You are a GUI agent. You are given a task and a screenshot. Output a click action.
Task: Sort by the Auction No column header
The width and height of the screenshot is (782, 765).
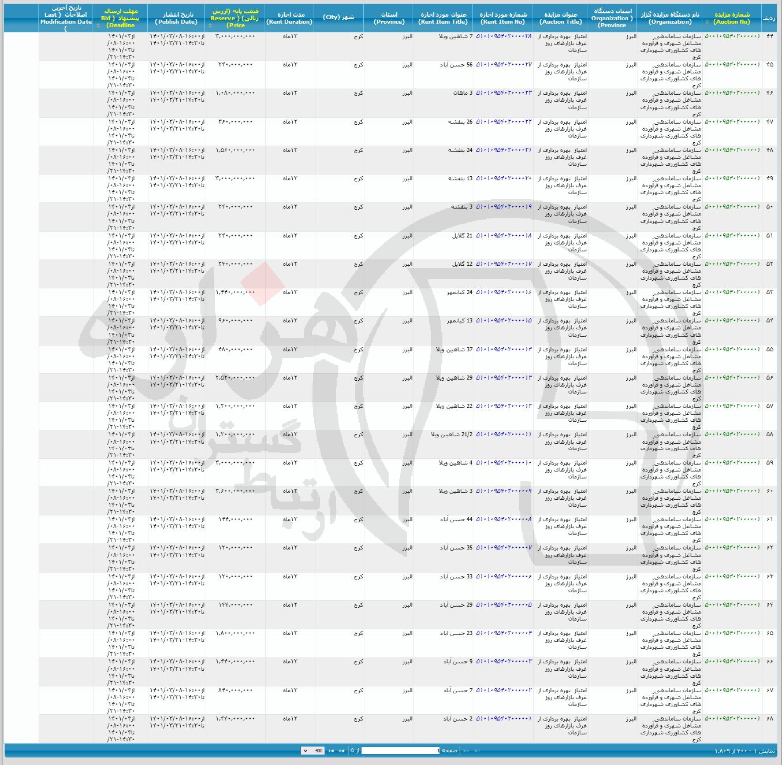click(x=732, y=18)
